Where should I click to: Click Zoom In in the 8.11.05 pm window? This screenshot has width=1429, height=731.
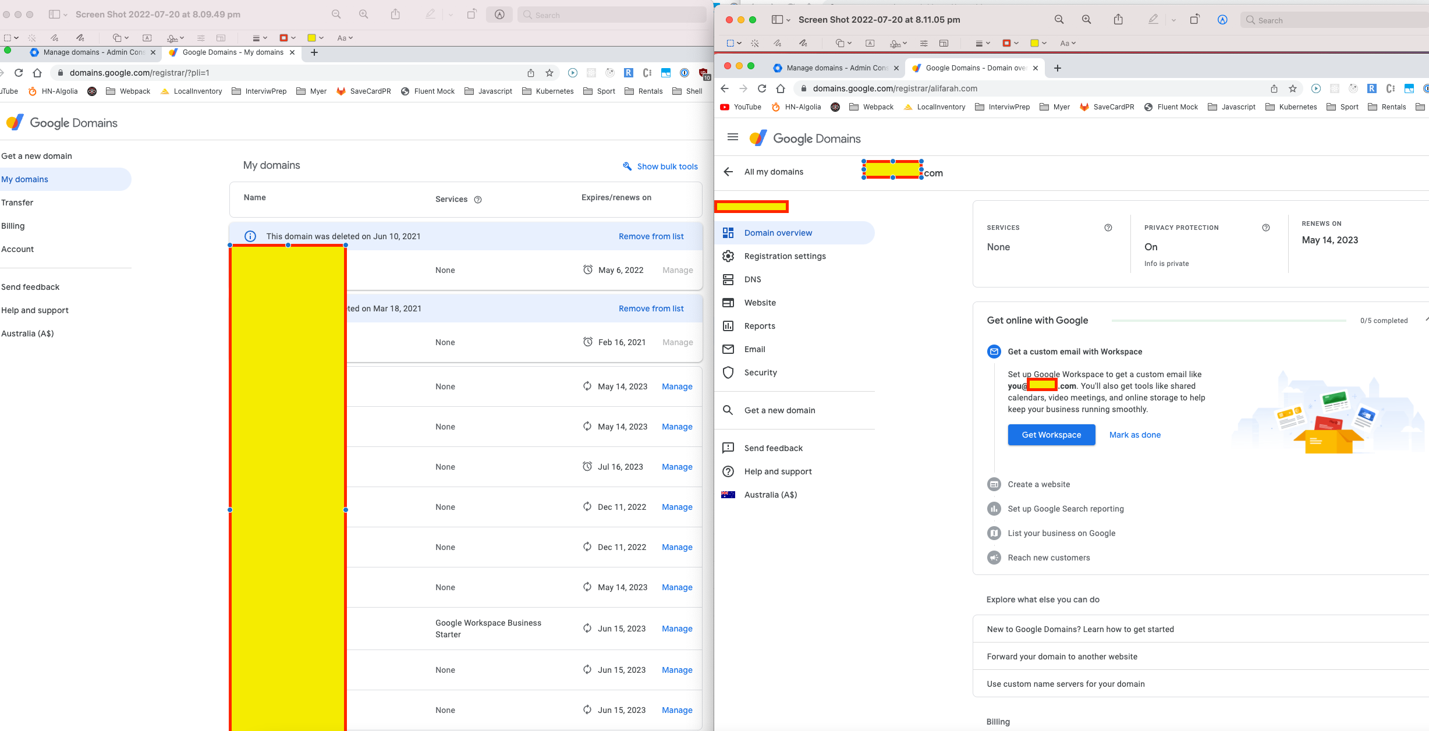point(1086,20)
